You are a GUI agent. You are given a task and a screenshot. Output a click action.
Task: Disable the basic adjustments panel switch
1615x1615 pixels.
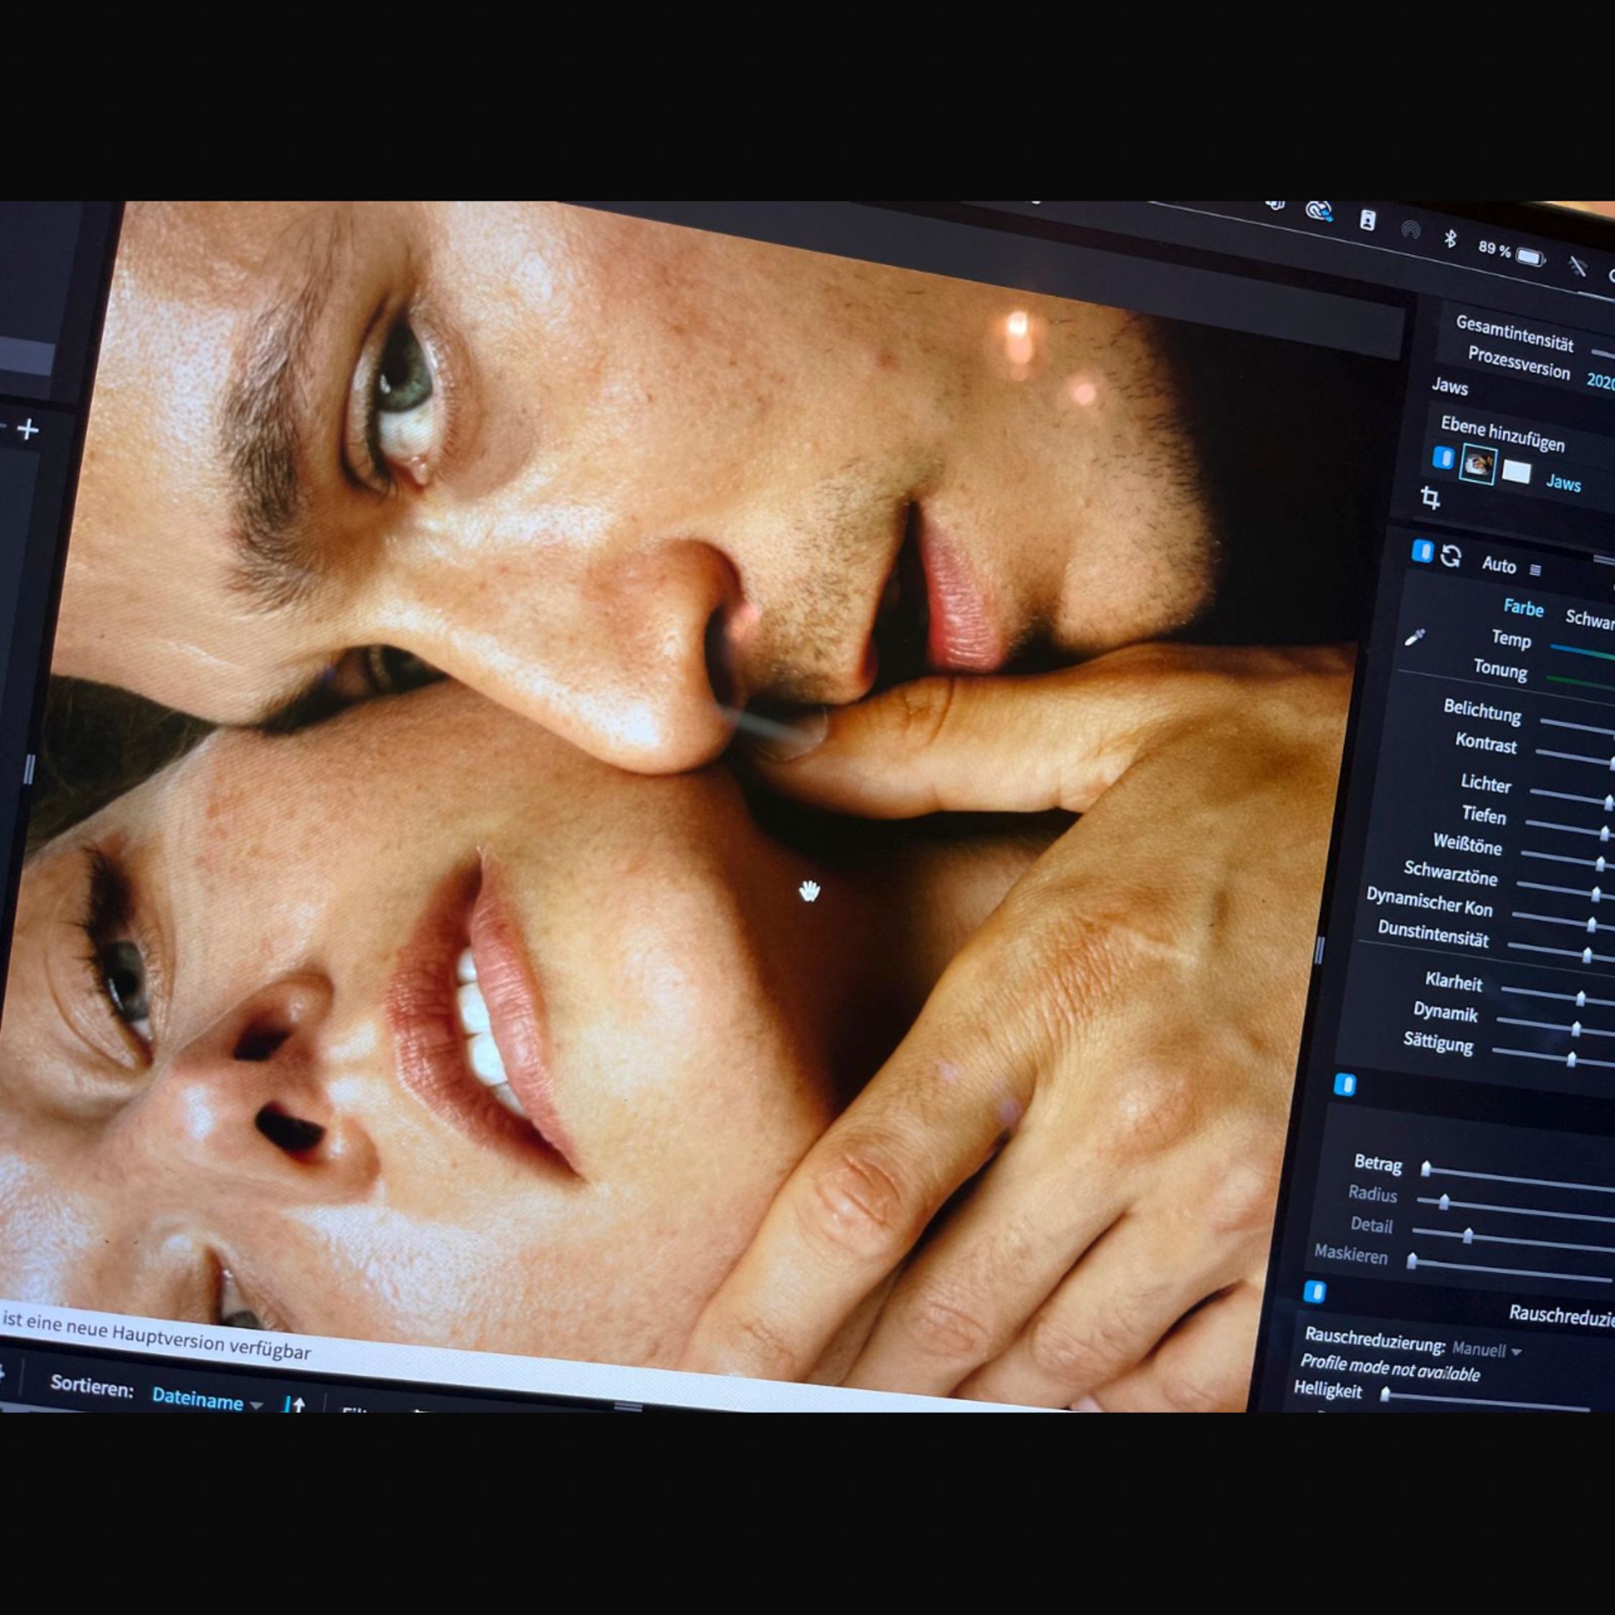(1422, 551)
